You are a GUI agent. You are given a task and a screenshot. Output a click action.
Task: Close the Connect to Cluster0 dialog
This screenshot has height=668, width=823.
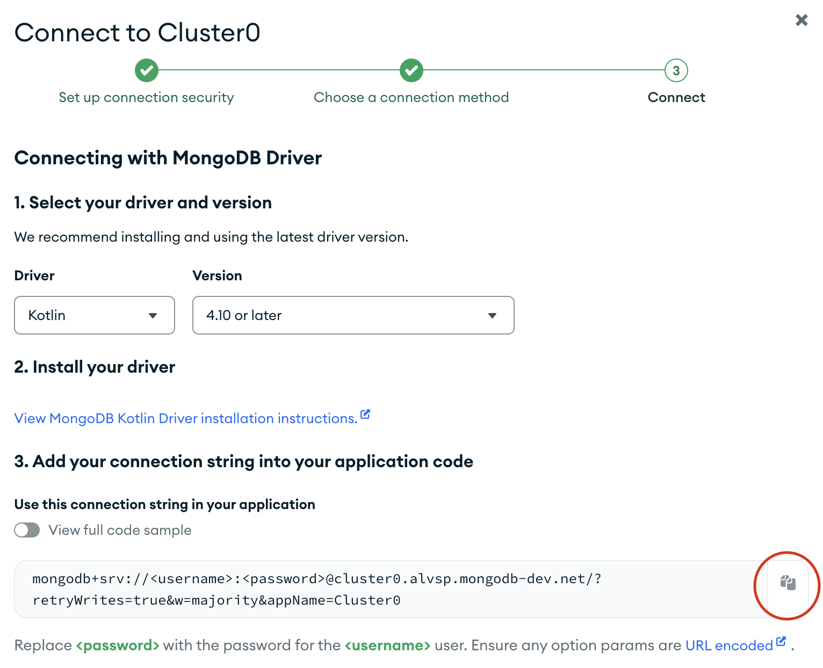[802, 20]
